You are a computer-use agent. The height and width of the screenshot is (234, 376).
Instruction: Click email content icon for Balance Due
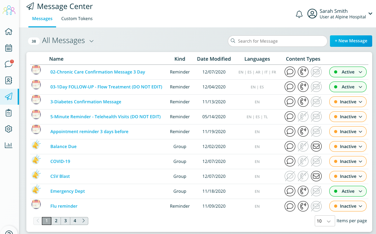pos(316,146)
